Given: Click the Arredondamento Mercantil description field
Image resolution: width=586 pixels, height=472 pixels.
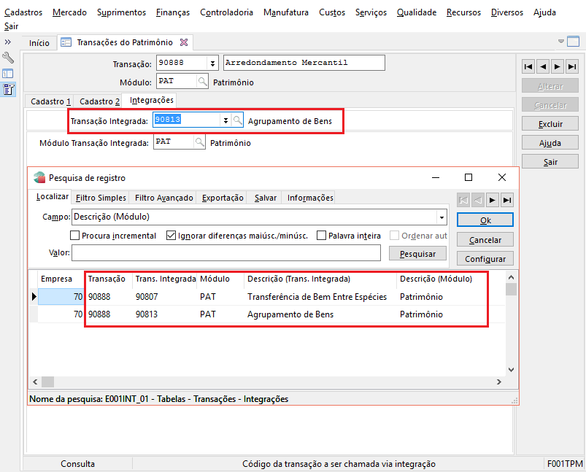Looking at the screenshot, I should tap(304, 63).
